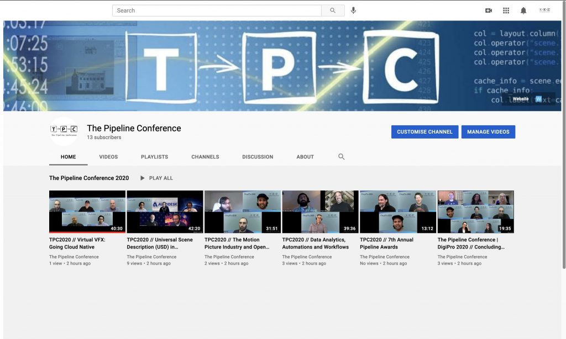The width and height of the screenshot is (566, 339).
Task: Switch to the VIDEOS tab
Action: (x=108, y=157)
